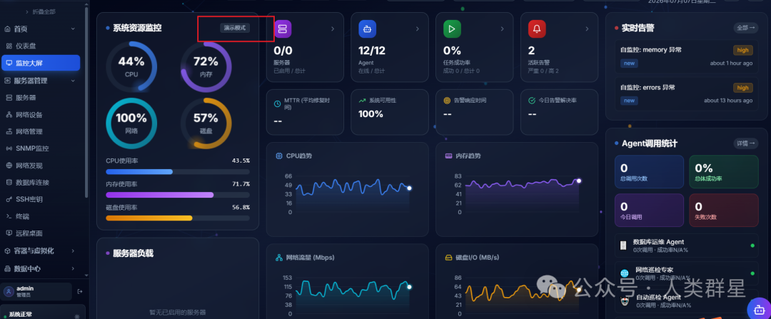Click the 首页 home icon

pos(7,29)
